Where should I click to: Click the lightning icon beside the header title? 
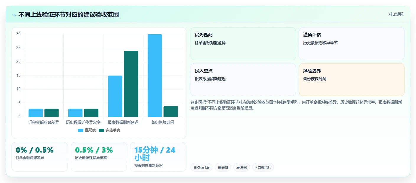click(14, 15)
